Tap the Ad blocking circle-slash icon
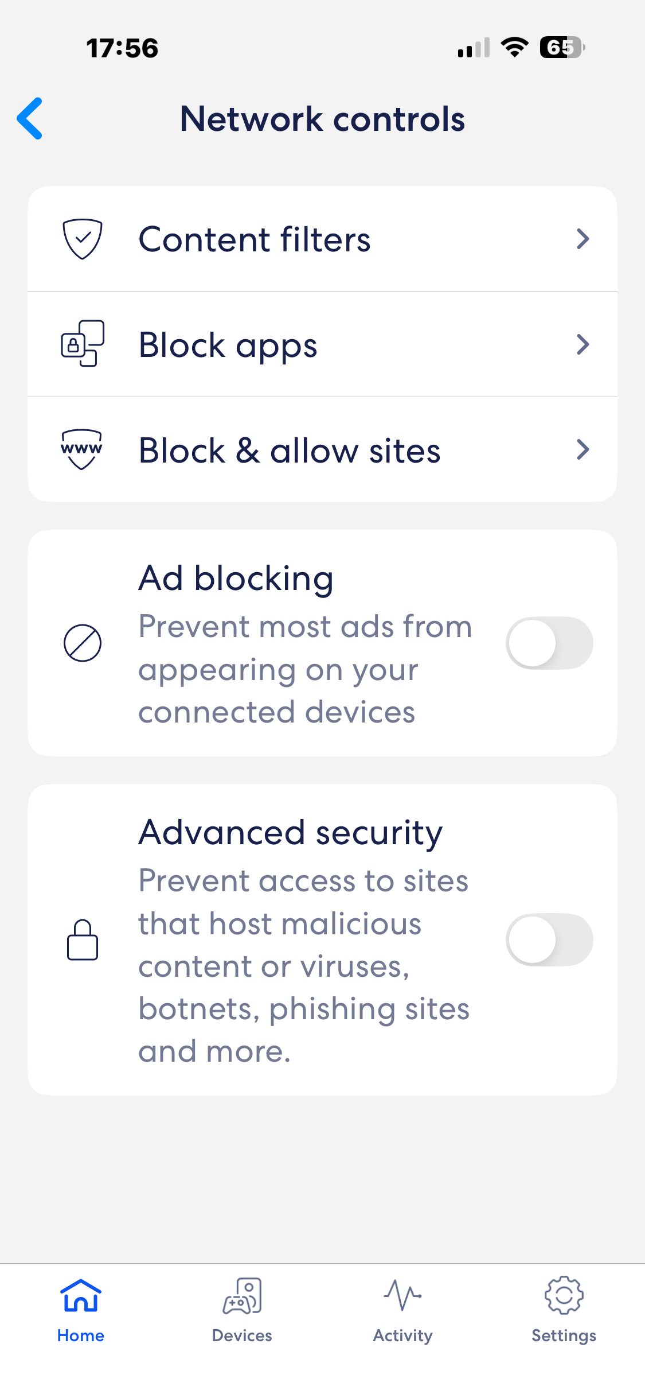Screen dimensions: 645x1398 [x=83, y=643]
